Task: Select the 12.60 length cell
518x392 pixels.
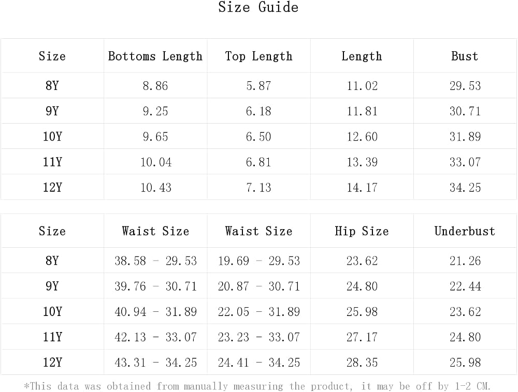Action: 362,137
